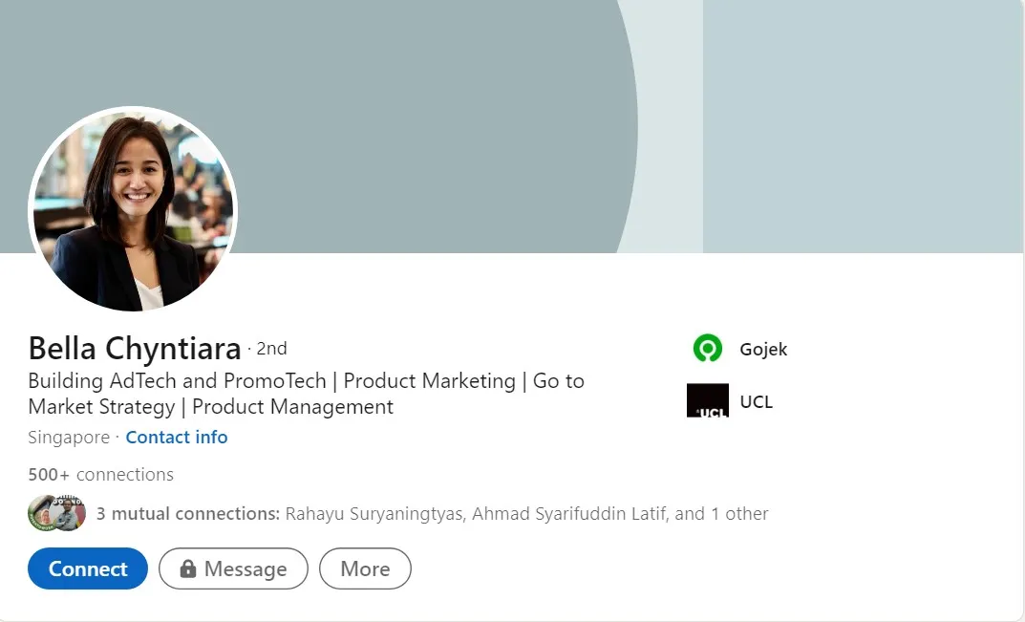
Task: Click the Singapore location text
Action: pyautogui.click(x=69, y=438)
